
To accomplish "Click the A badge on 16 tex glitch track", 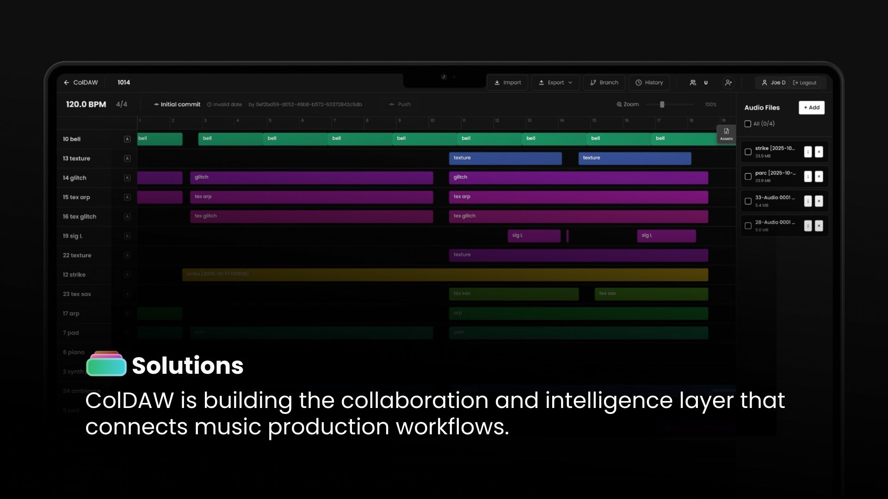I will (x=127, y=217).
